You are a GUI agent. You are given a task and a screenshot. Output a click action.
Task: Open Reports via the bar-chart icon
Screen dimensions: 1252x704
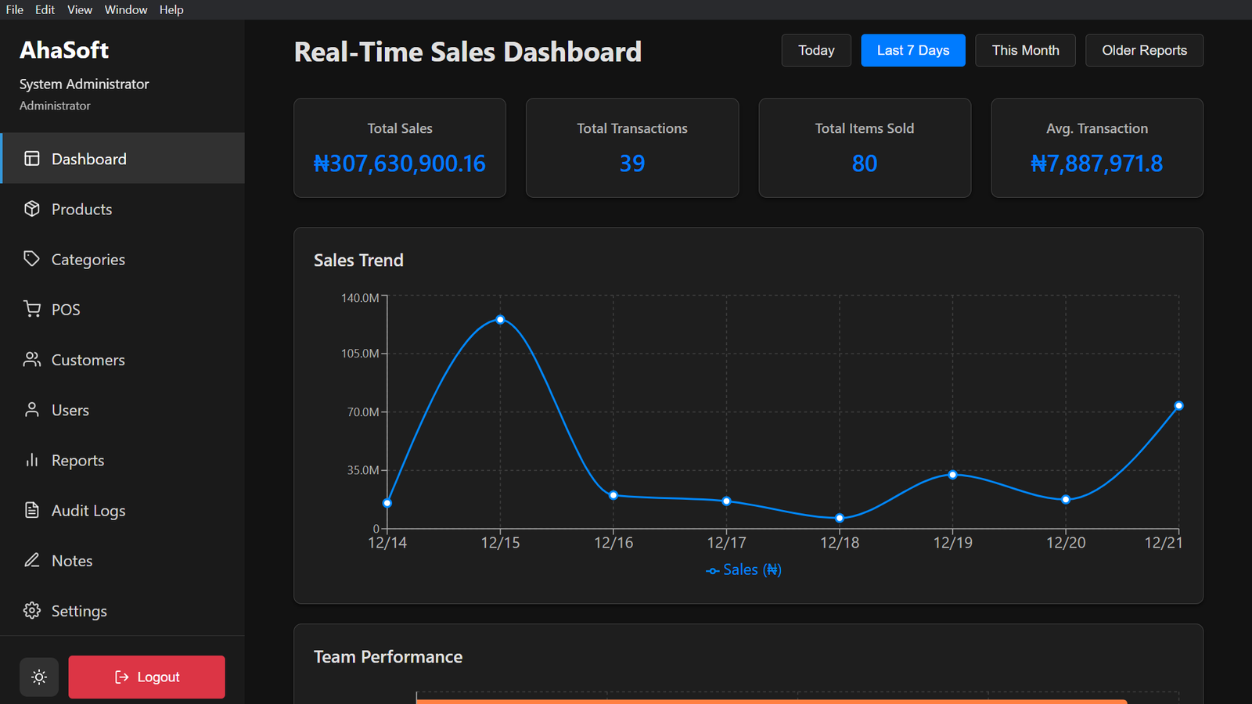click(31, 460)
